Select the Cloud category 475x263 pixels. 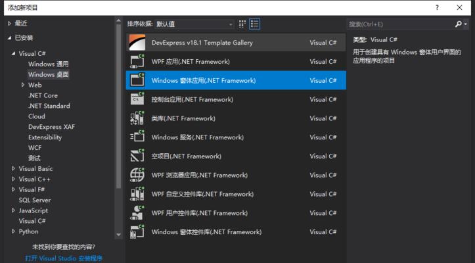coord(37,116)
